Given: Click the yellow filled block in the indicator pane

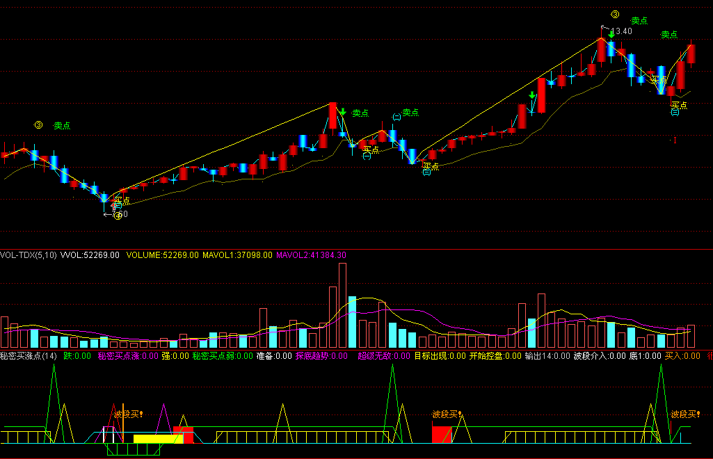Looking at the screenshot, I should [158, 439].
